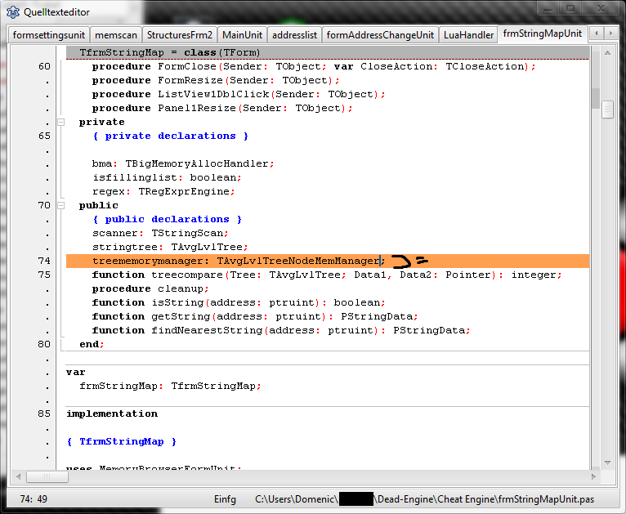Collapse the private section fold marker

(60, 122)
